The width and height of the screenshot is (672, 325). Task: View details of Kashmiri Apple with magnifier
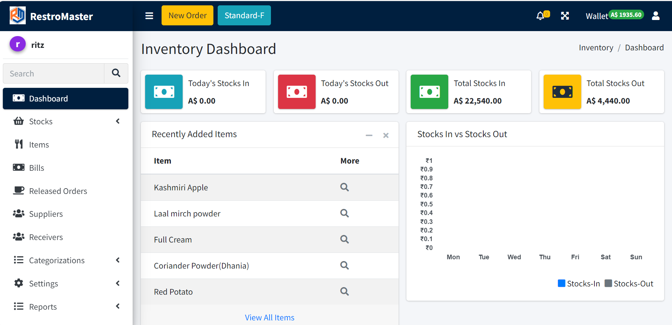(344, 187)
